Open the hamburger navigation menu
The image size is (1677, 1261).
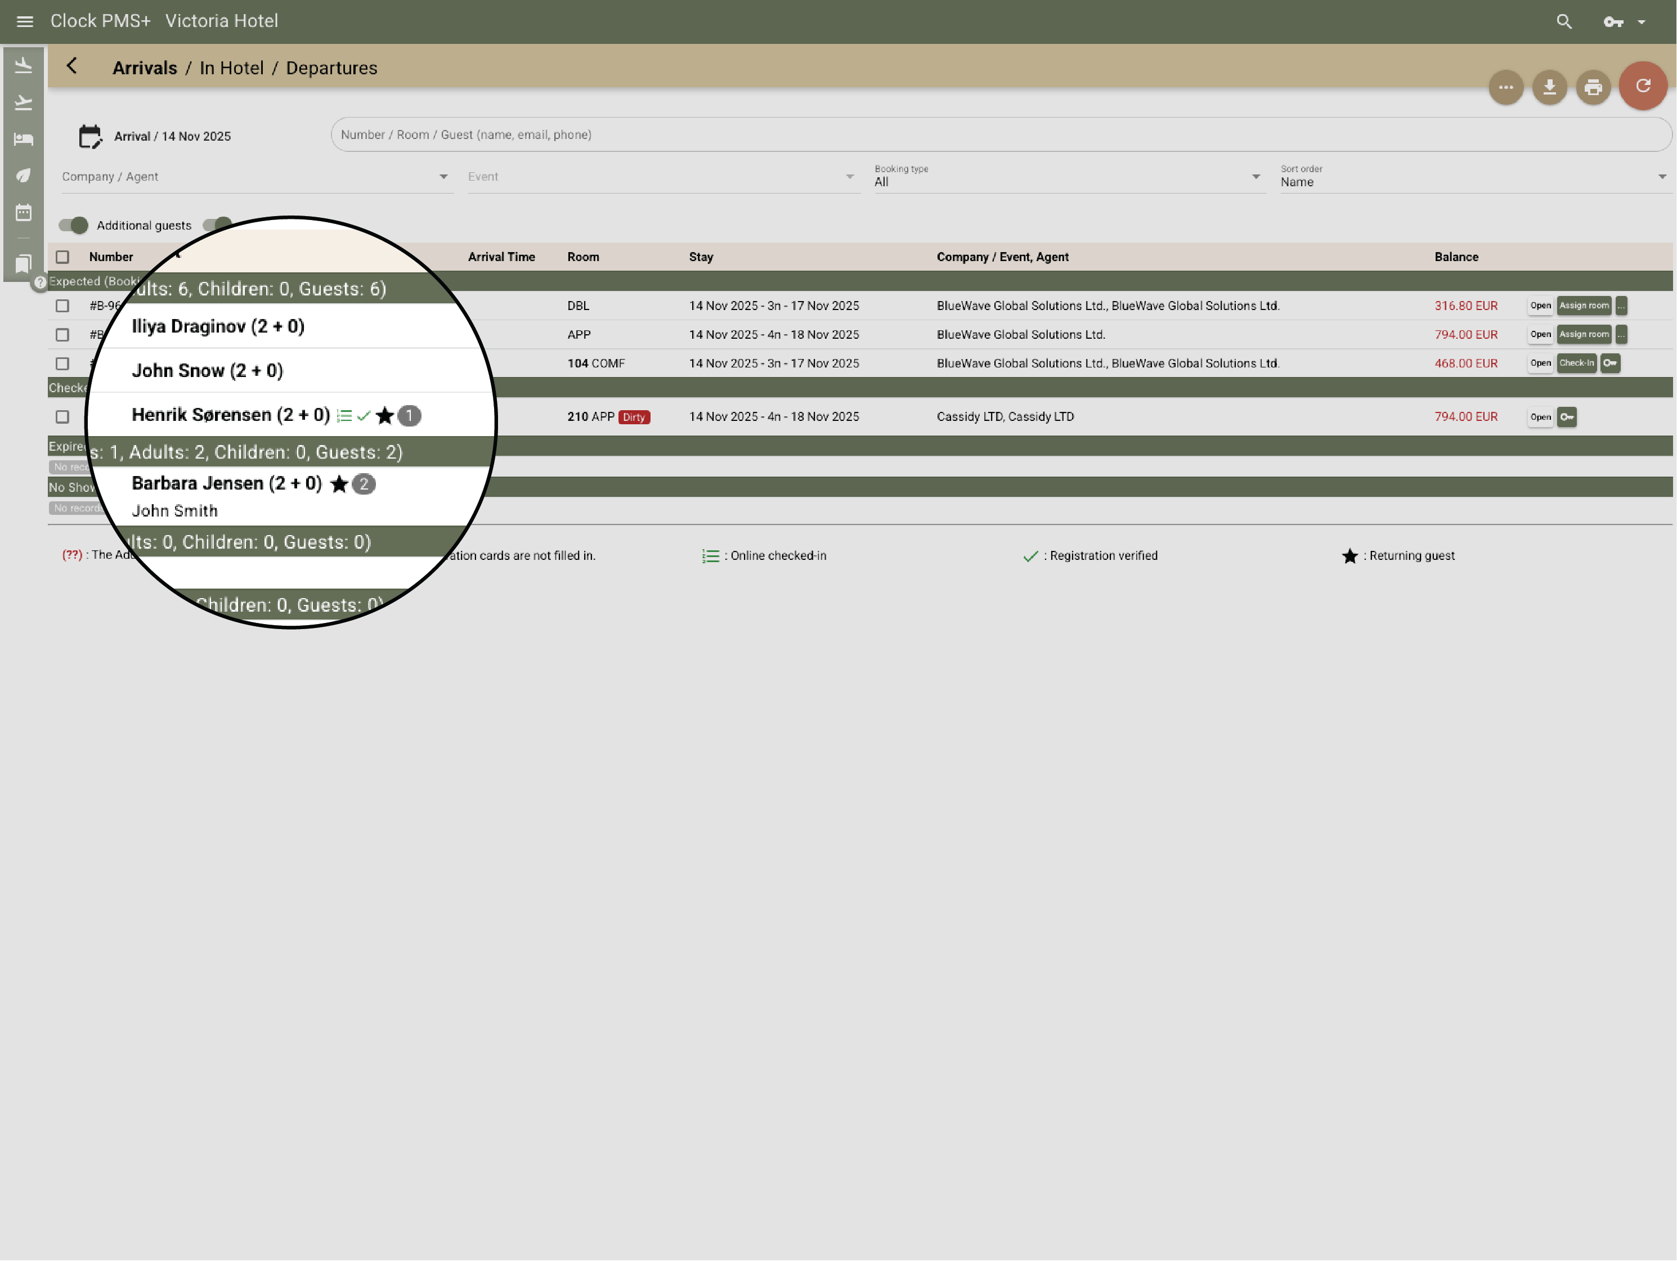click(25, 21)
